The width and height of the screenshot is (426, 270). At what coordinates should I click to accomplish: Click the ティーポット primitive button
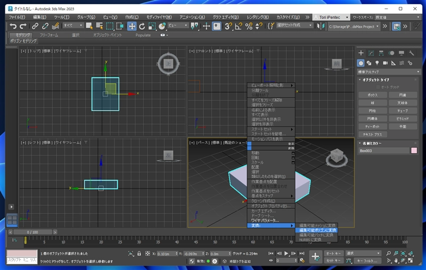(x=372, y=127)
